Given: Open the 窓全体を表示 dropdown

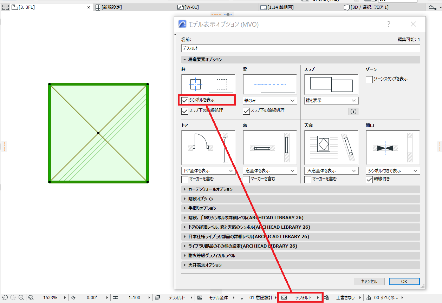Looking at the screenshot, I should pyautogui.click(x=270, y=171).
